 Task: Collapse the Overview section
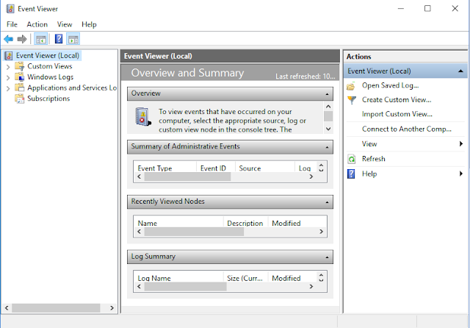tap(327, 94)
